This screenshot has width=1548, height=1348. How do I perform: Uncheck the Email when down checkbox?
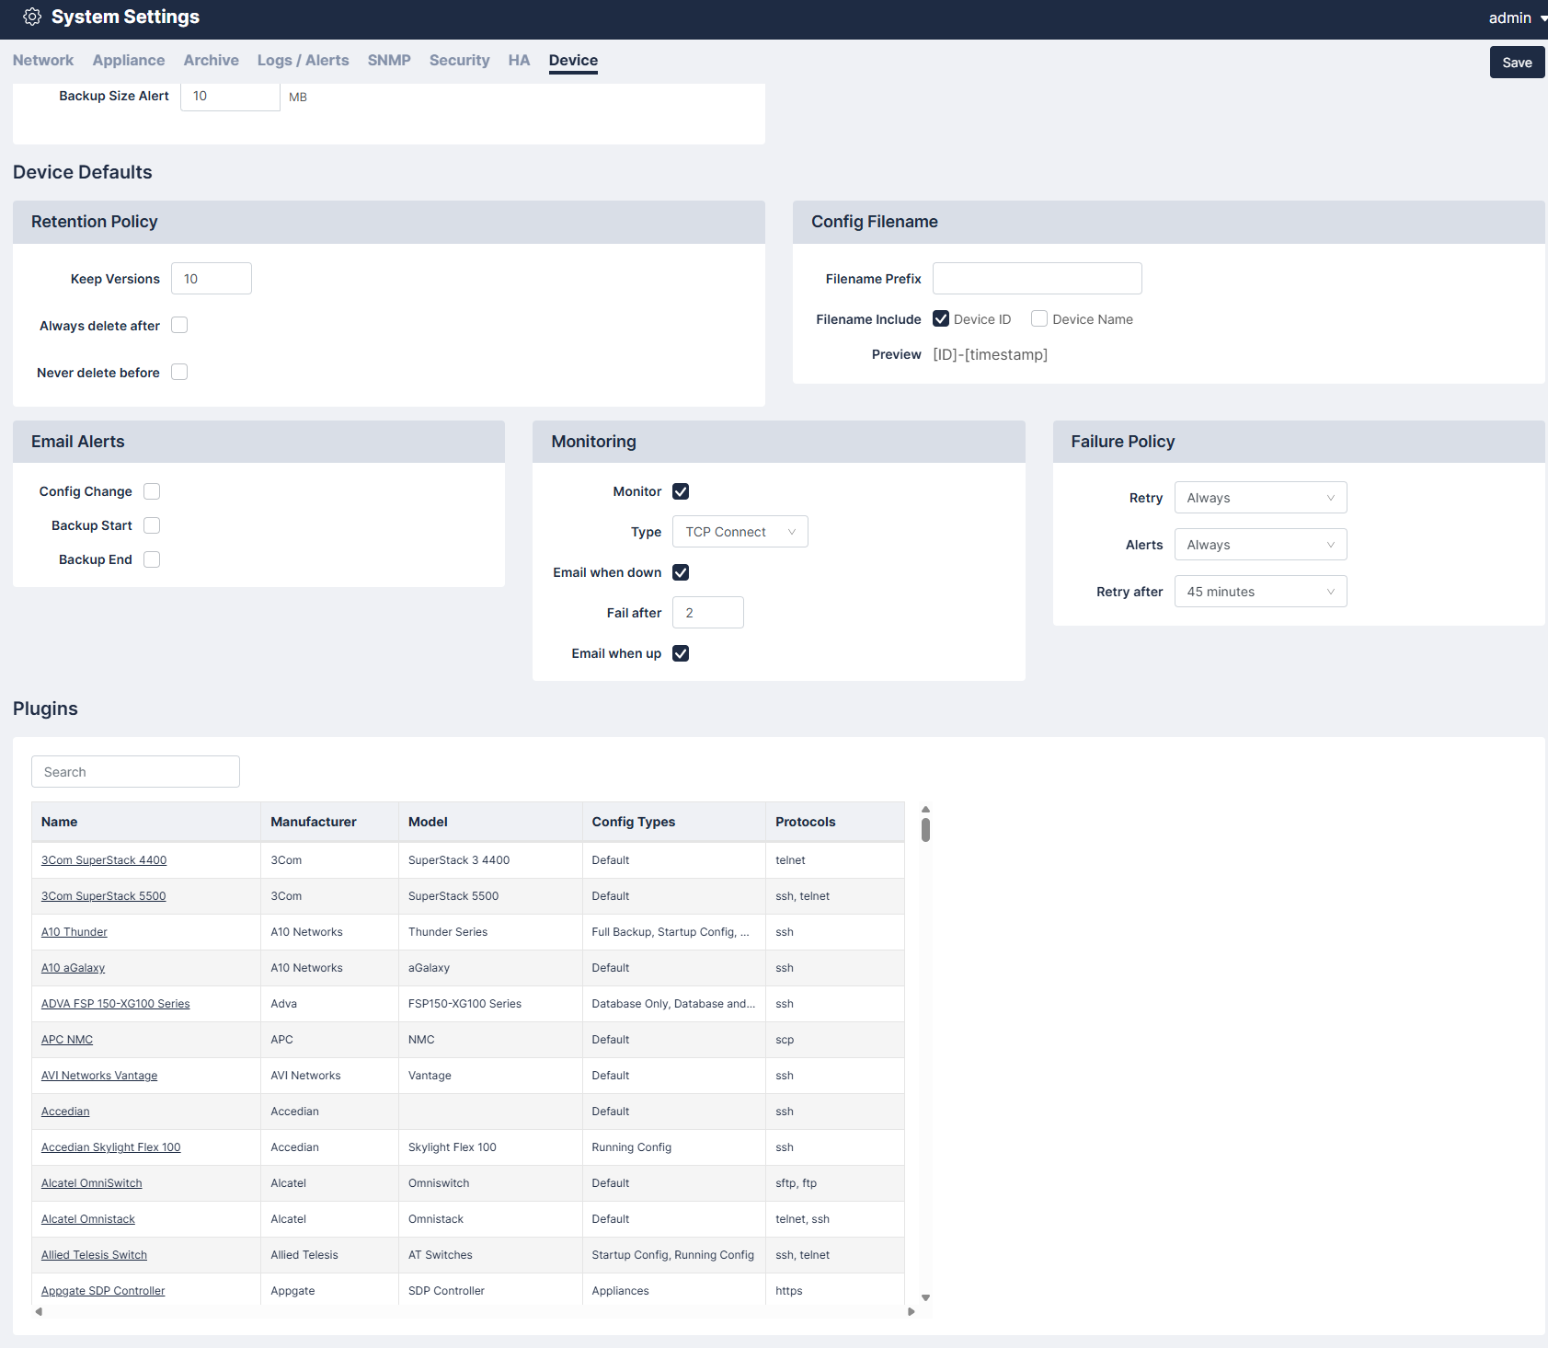(681, 572)
